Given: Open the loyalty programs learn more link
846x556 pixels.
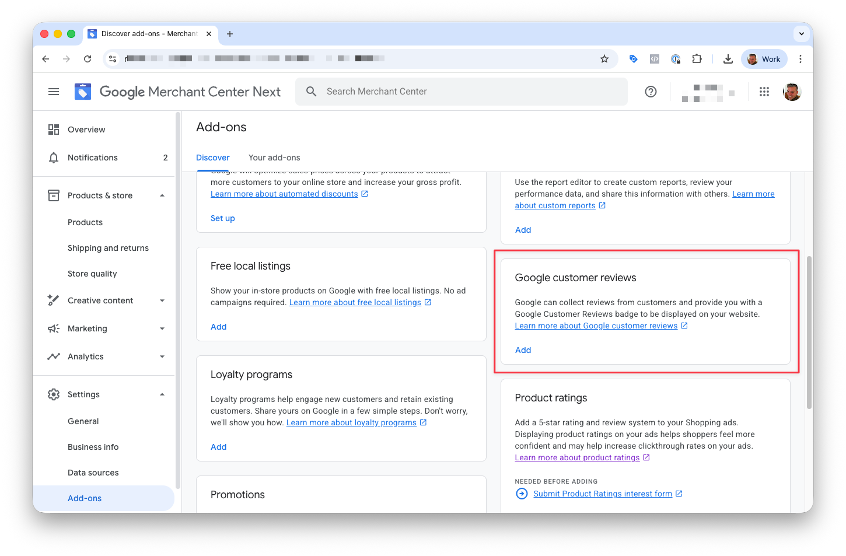Looking at the screenshot, I should pyautogui.click(x=352, y=422).
